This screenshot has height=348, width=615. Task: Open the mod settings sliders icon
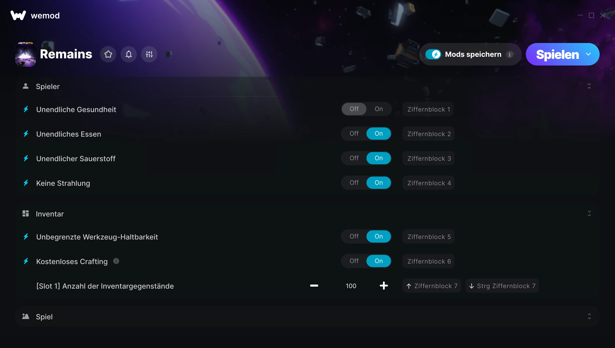coord(149,54)
